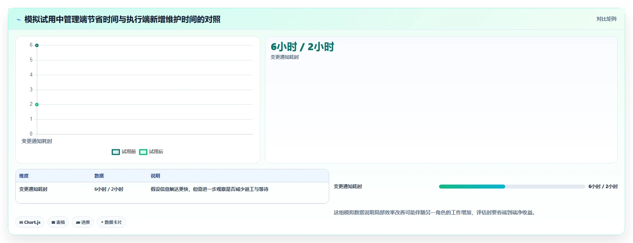Click 变更通知耗时 in the table row
Screen dimensions: 633x243
point(33,189)
